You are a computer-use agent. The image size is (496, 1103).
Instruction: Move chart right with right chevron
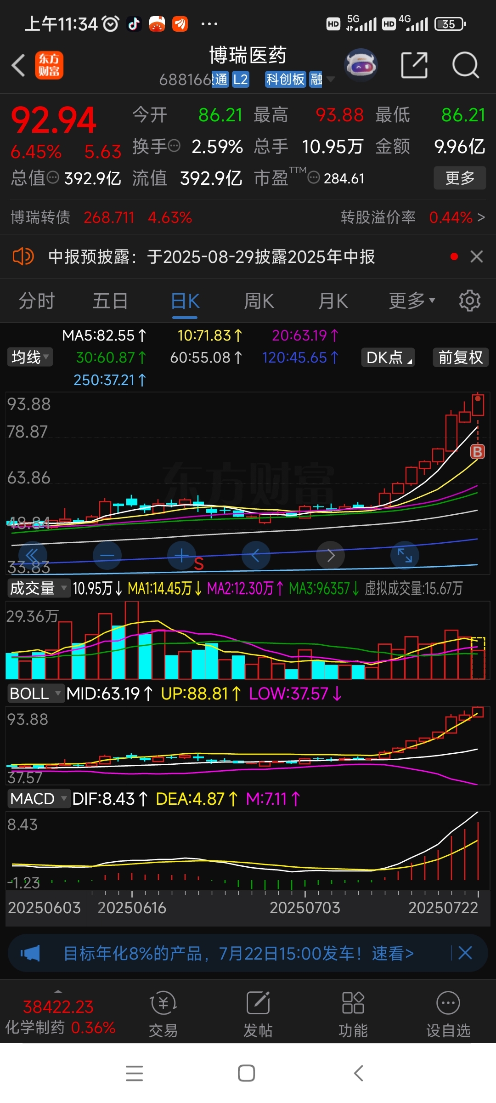tap(330, 556)
